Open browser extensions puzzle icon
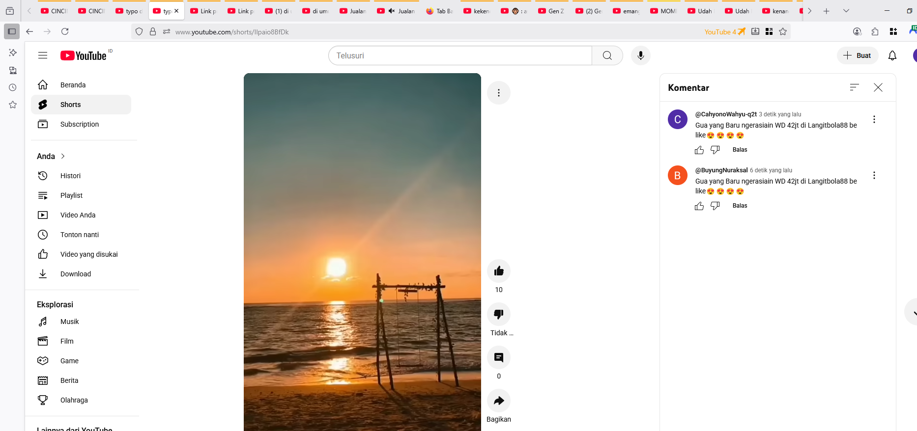 pyautogui.click(x=875, y=31)
